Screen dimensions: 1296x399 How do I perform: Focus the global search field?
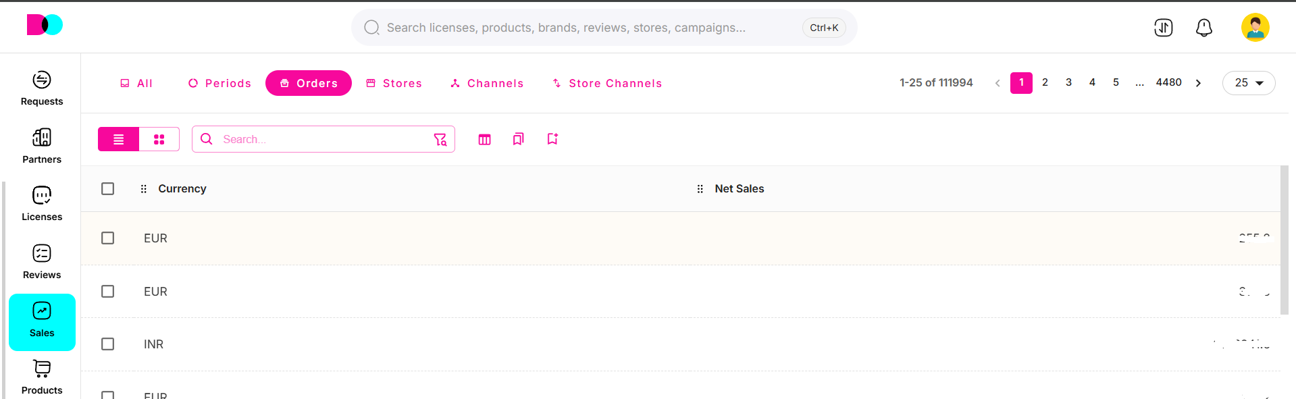[604, 28]
